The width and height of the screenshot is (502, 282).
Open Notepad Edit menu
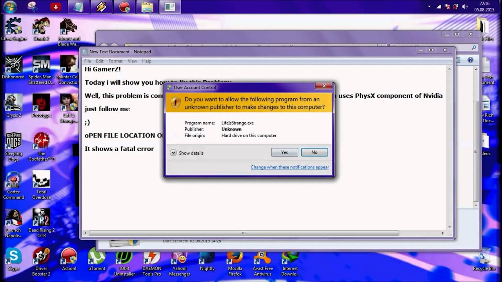(x=100, y=61)
